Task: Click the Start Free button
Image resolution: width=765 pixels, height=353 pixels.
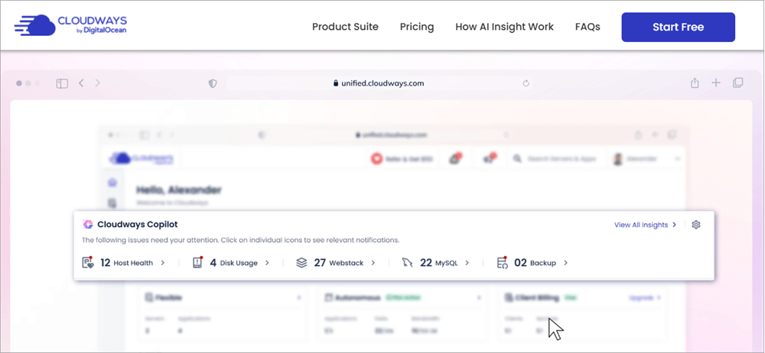Action: point(678,28)
